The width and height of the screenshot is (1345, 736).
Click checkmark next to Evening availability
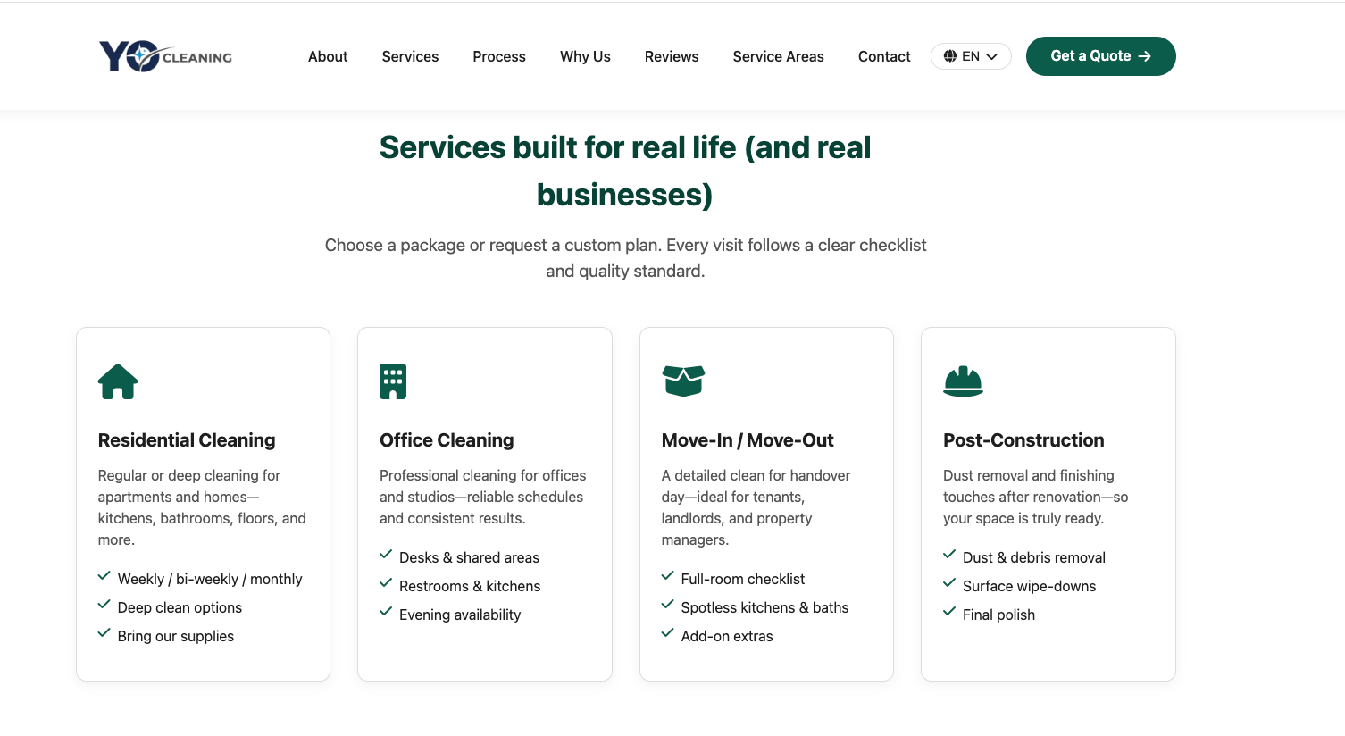(386, 612)
